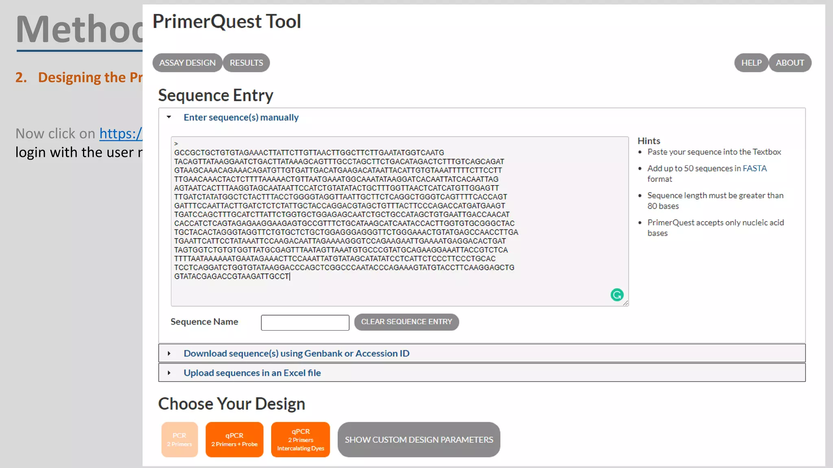The height and width of the screenshot is (468, 833).
Task: Click CLEAR SEQUENCE ENTRY button
Action: pos(407,322)
